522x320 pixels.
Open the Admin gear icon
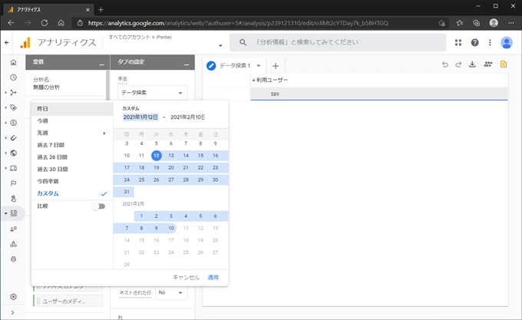(13, 297)
